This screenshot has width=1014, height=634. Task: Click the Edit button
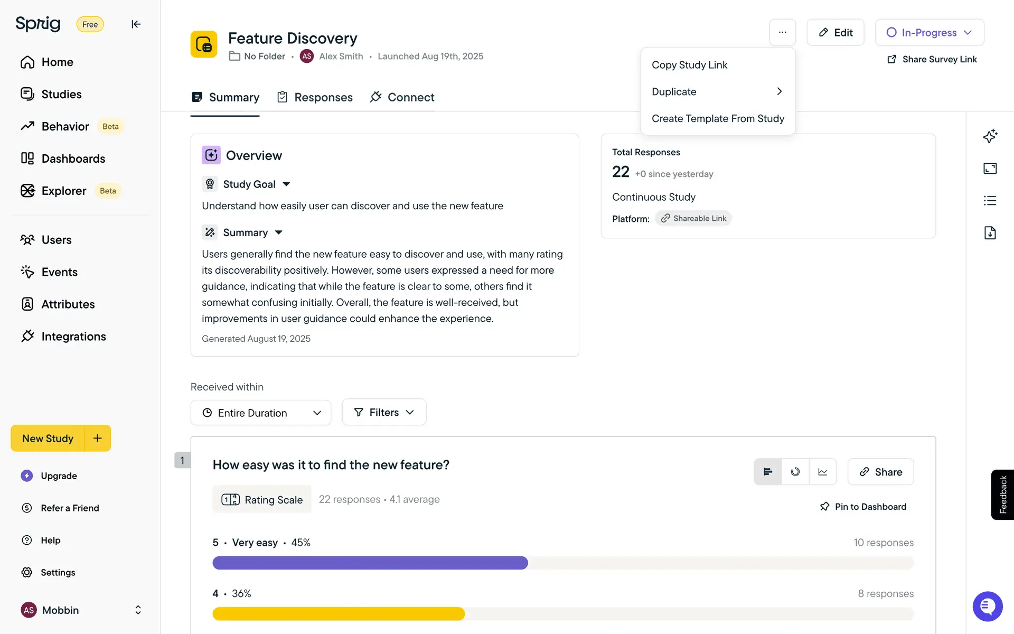point(835,32)
